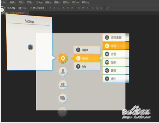Open the 编辑 menu
Image resolution: width=159 pixels, height=123 pixels.
coord(13,2)
